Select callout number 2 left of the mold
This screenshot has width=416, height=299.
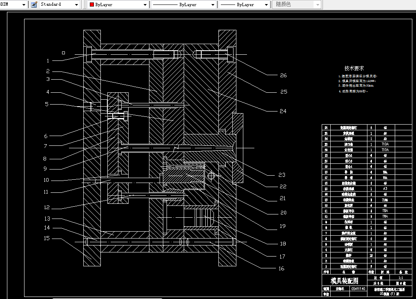(x=48, y=71)
